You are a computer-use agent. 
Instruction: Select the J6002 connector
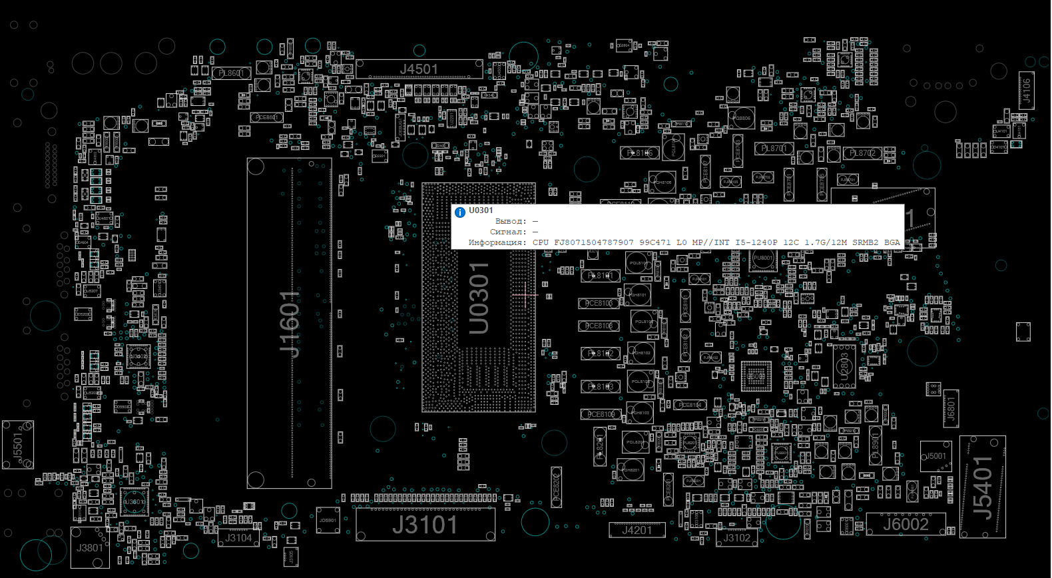tap(906, 525)
